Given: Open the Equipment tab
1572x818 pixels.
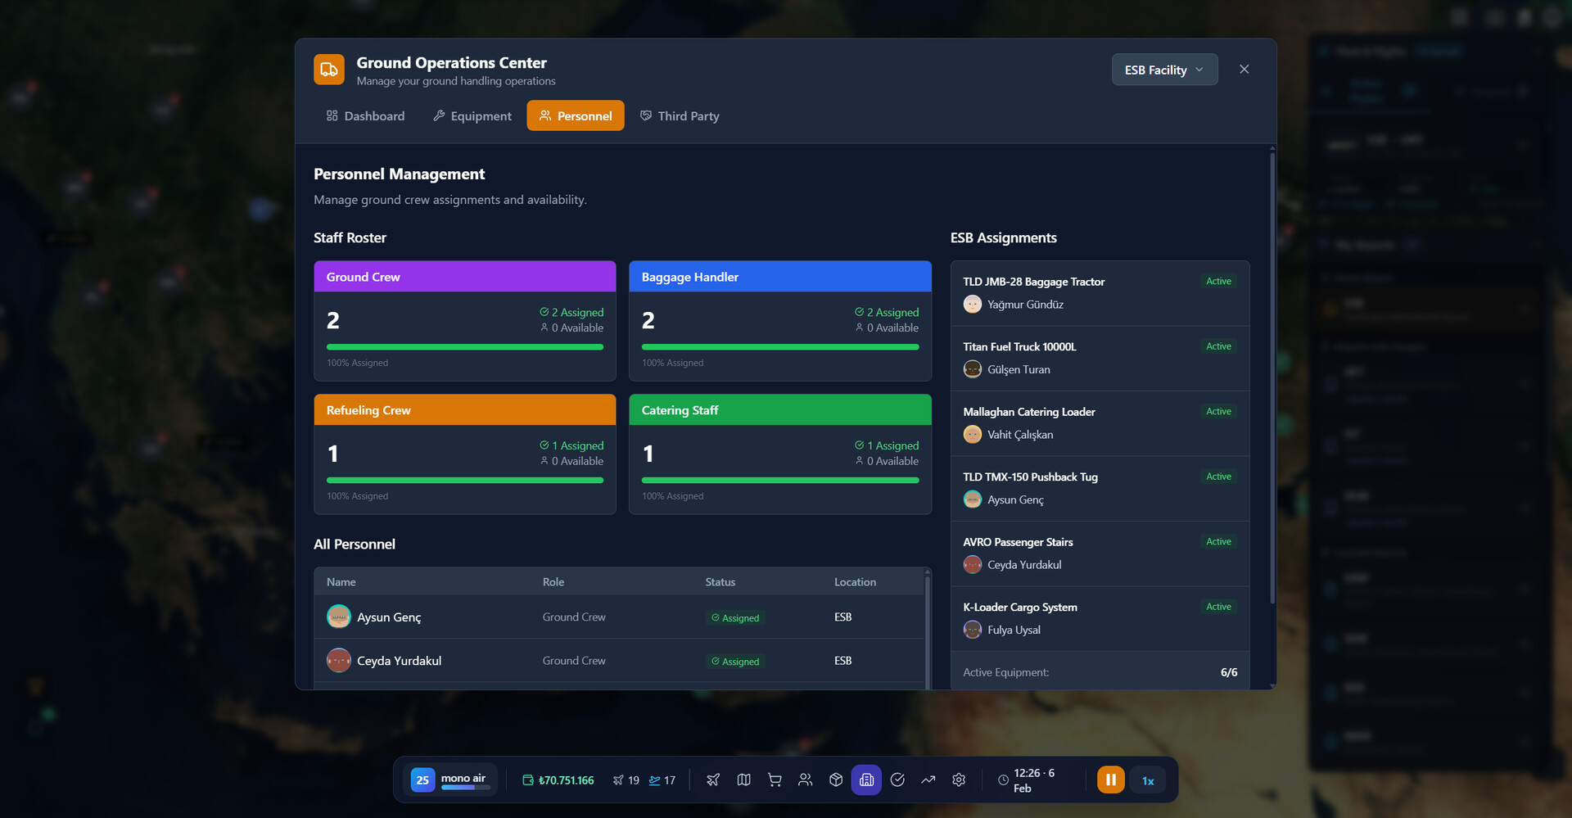Looking at the screenshot, I should pyautogui.click(x=472, y=116).
